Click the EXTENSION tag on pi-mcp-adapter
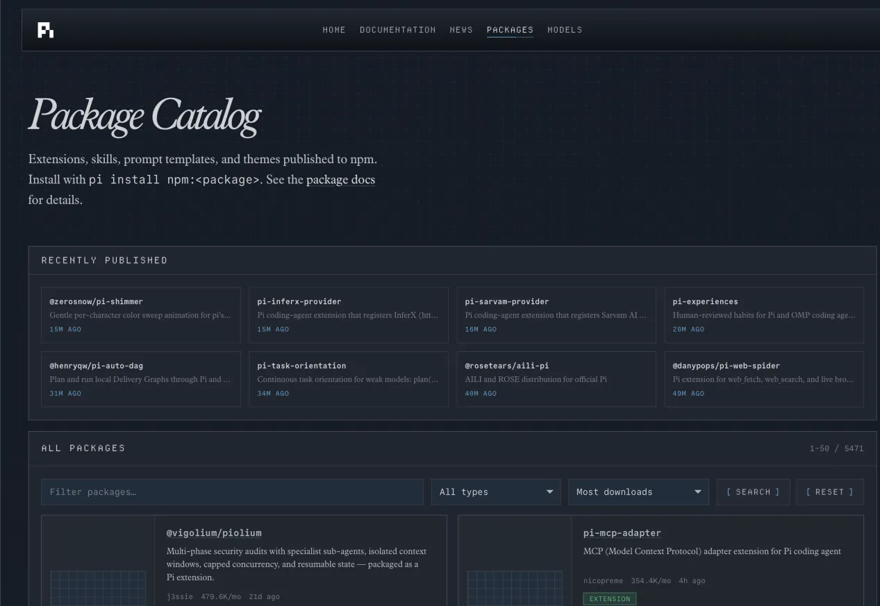This screenshot has width=880, height=606. tap(610, 598)
